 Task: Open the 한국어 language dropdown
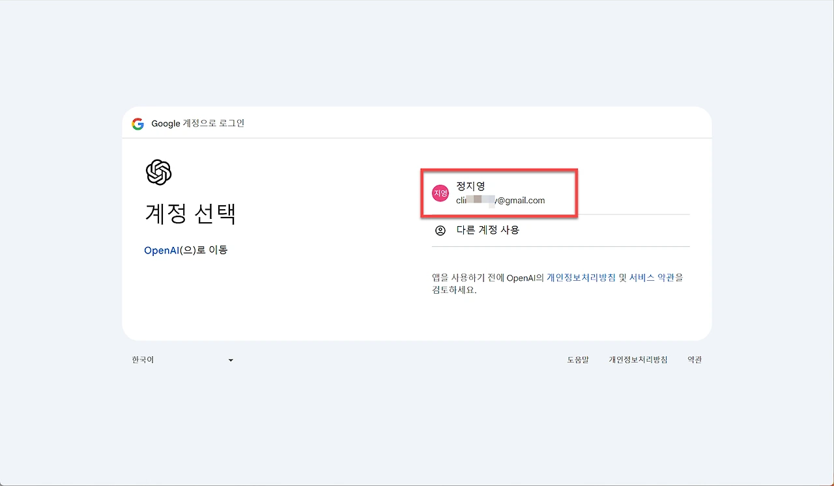[182, 360]
